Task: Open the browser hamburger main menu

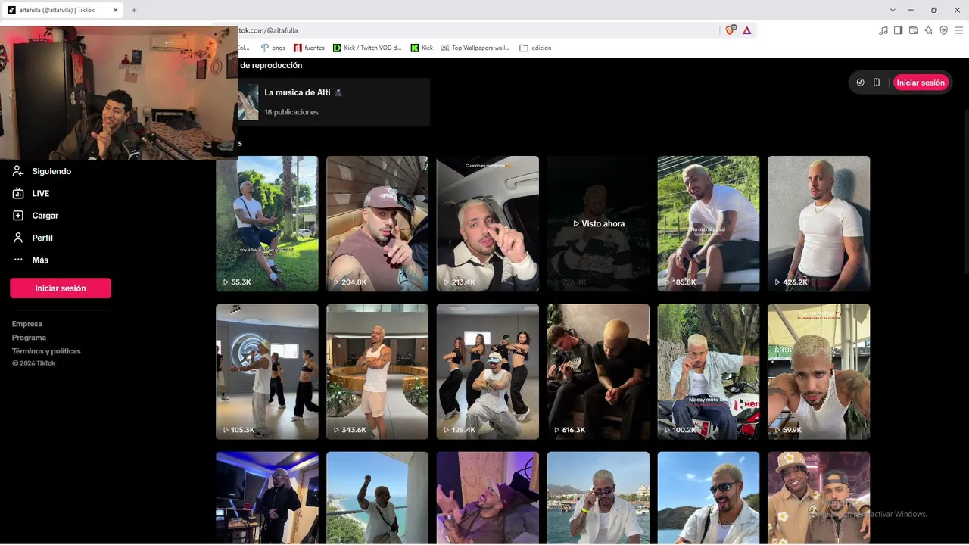Action: (958, 30)
